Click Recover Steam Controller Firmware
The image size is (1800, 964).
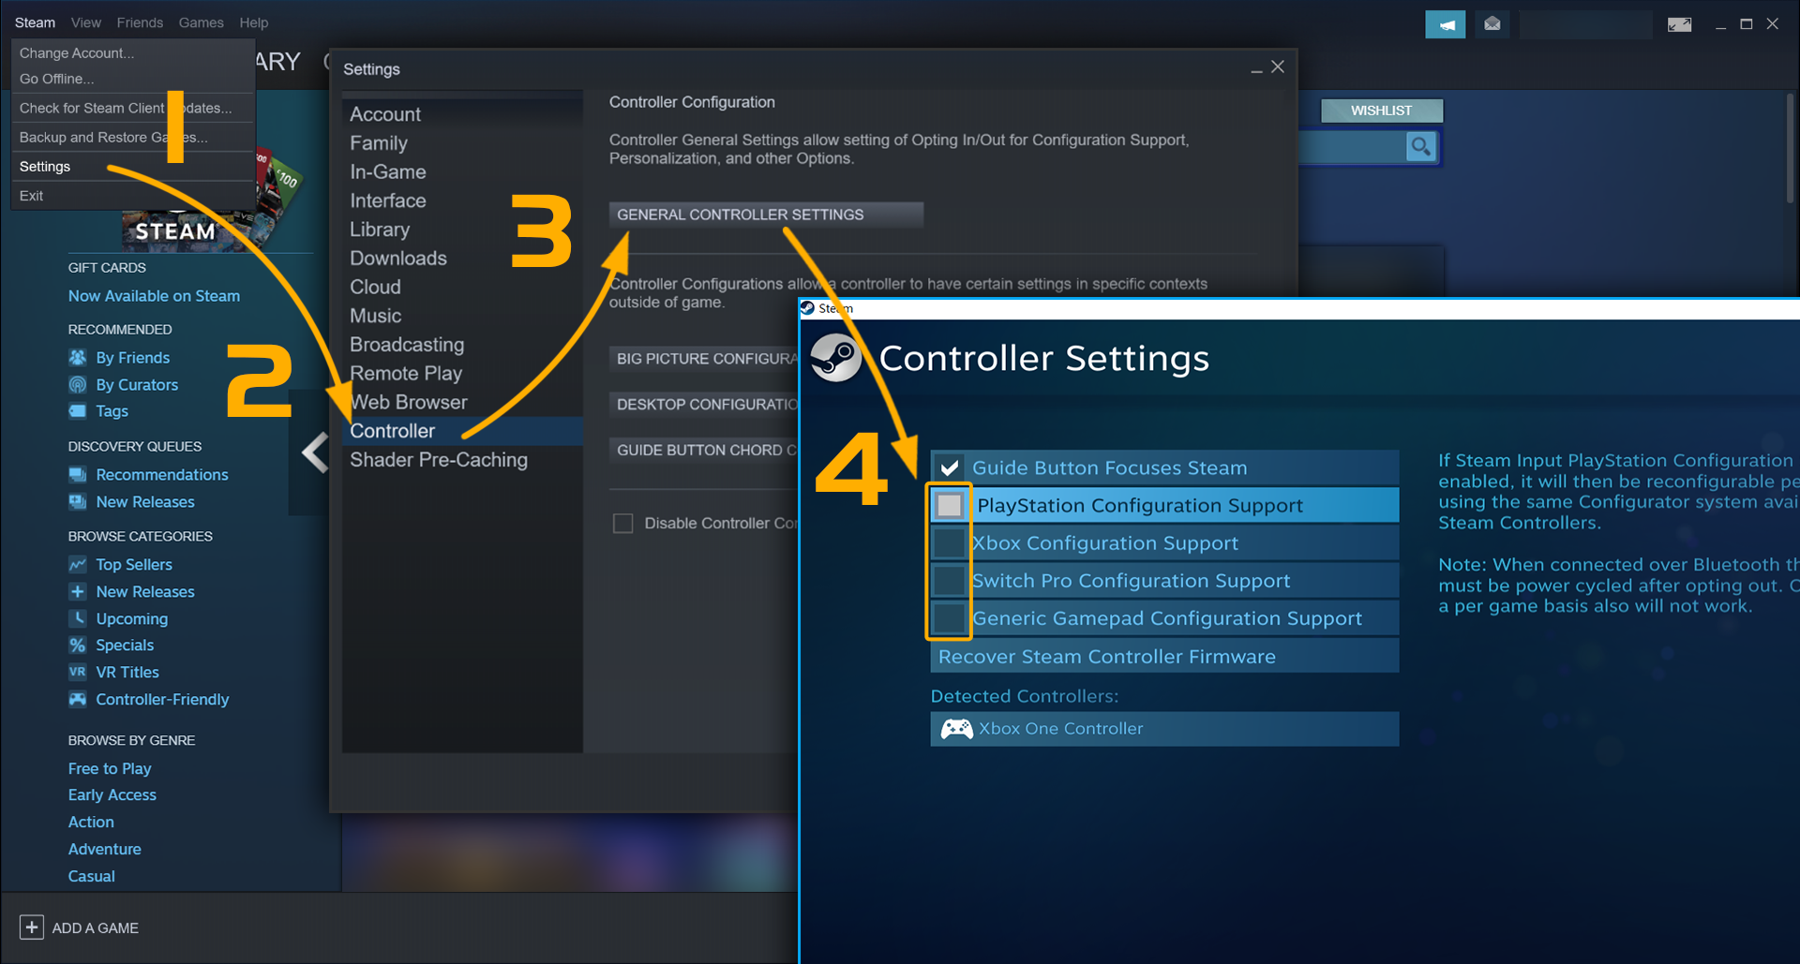pyautogui.click(x=1106, y=657)
